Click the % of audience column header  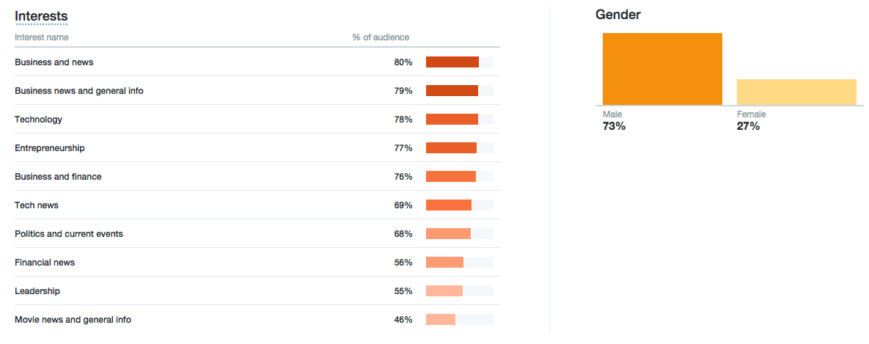tap(380, 37)
